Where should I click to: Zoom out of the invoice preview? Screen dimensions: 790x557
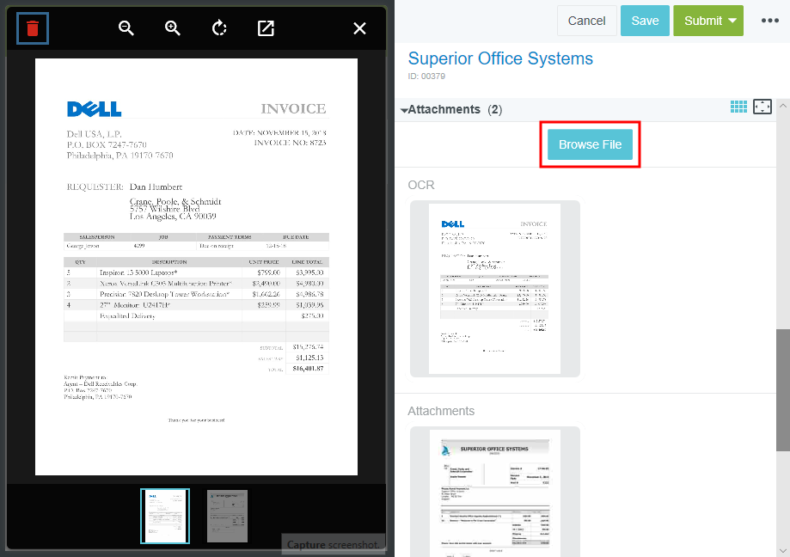126,28
